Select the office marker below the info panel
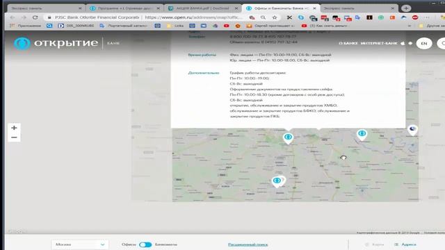445x250 pixels. [288, 138]
